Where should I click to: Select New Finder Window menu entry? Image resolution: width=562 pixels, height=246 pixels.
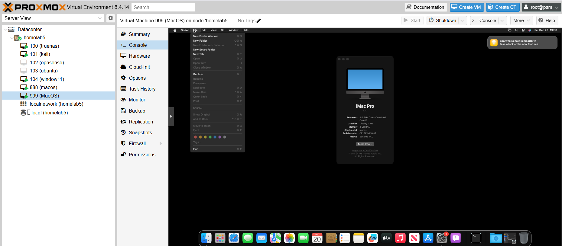(x=217, y=36)
